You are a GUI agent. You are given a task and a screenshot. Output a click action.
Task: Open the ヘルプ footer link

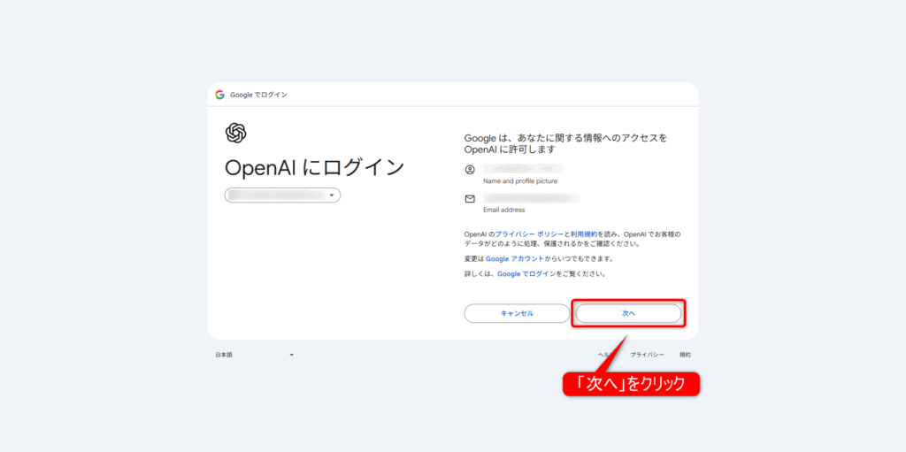point(604,355)
